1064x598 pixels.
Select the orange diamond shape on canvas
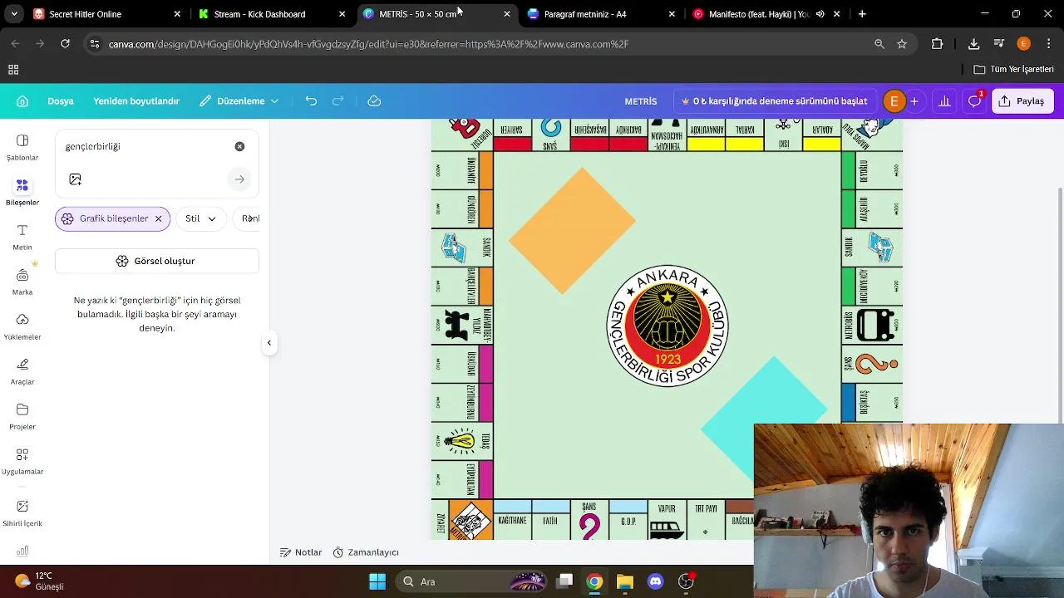click(572, 230)
